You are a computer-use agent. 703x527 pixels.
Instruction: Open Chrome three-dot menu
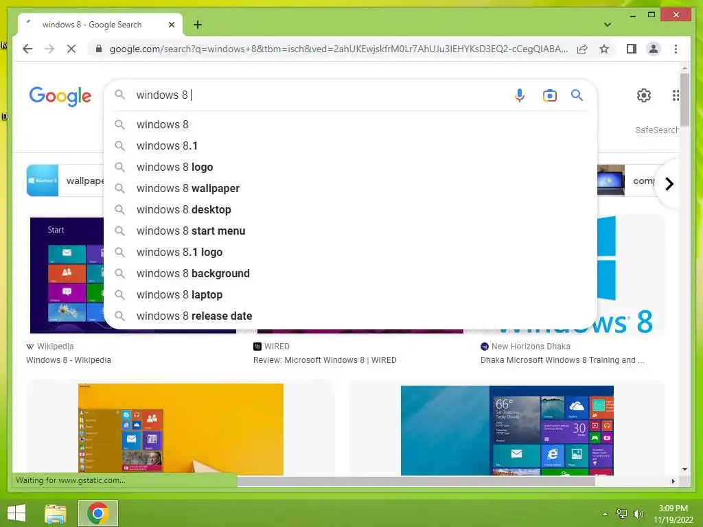click(x=676, y=49)
